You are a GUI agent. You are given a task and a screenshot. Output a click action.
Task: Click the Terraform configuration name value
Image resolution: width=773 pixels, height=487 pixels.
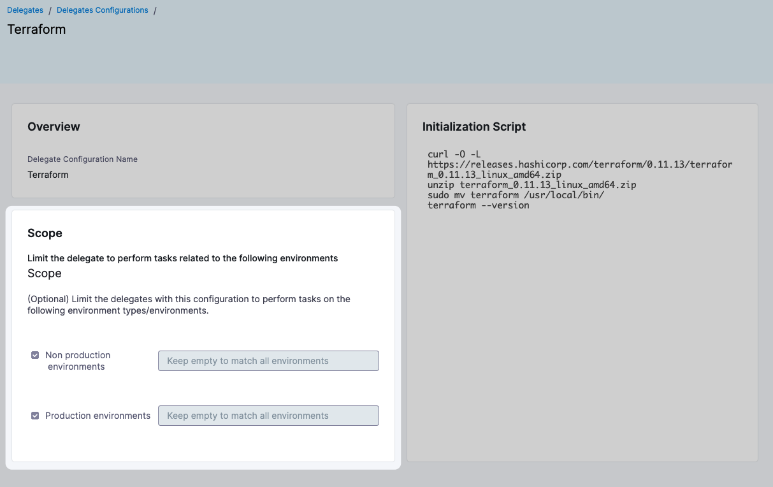[48, 175]
